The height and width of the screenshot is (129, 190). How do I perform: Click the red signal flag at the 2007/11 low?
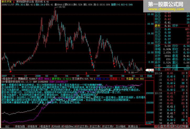pos(11,72)
